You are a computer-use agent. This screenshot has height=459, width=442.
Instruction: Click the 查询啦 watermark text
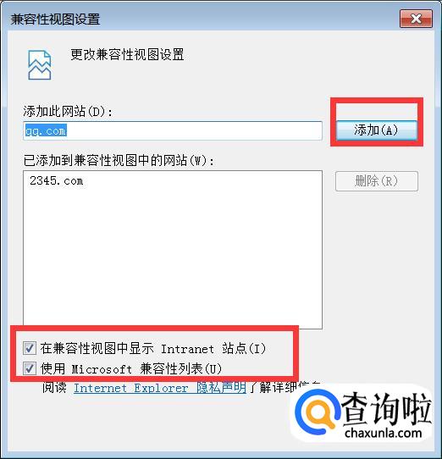(386, 409)
